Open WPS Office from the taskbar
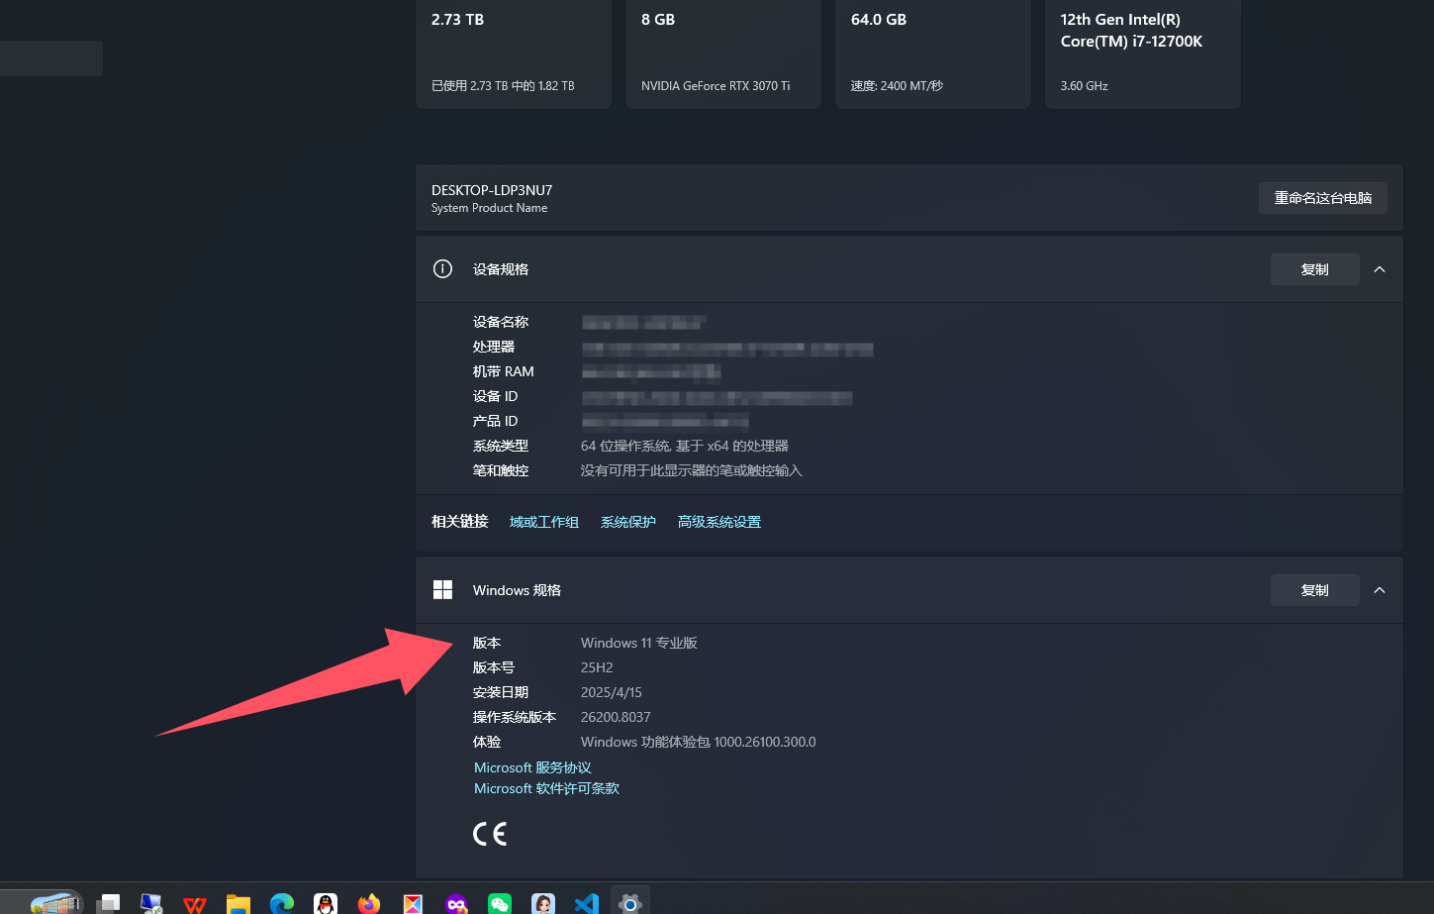Image resolution: width=1434 pixels, height=914 pixels. (x=195, y=903)
